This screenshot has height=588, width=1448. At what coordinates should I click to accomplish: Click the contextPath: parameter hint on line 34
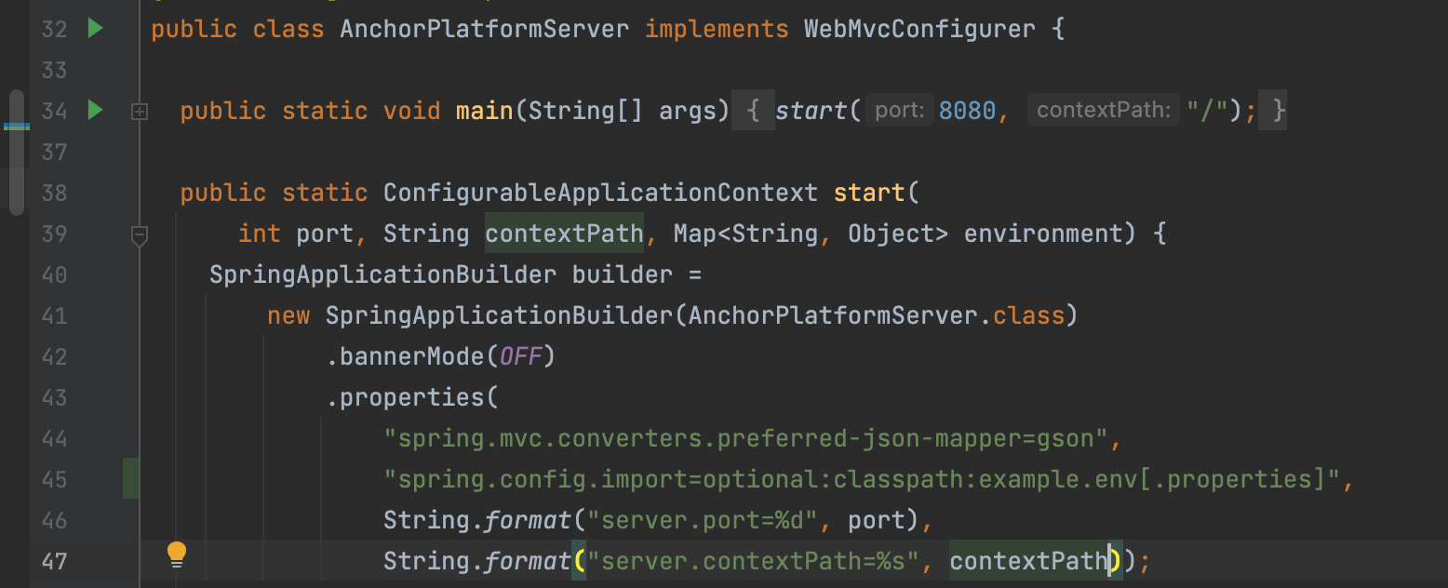(x=1103, y=111)
